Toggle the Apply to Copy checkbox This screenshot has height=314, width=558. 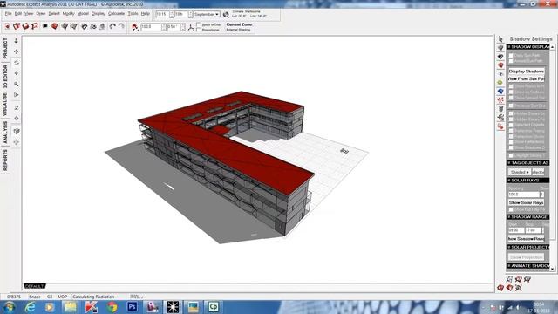pyautogui.click(x=199, y=25)
